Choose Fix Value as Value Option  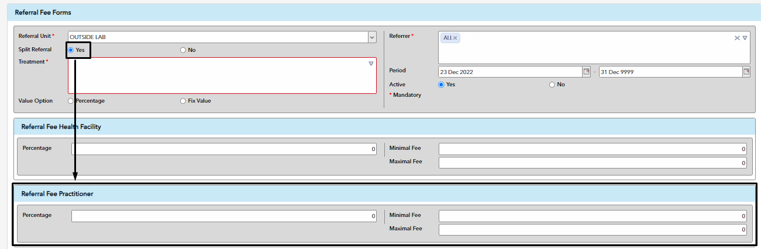tap(183, 101)
